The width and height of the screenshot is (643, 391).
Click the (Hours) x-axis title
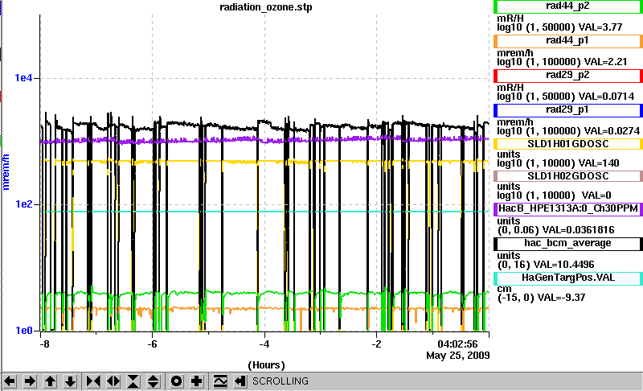tap(266, 365)
